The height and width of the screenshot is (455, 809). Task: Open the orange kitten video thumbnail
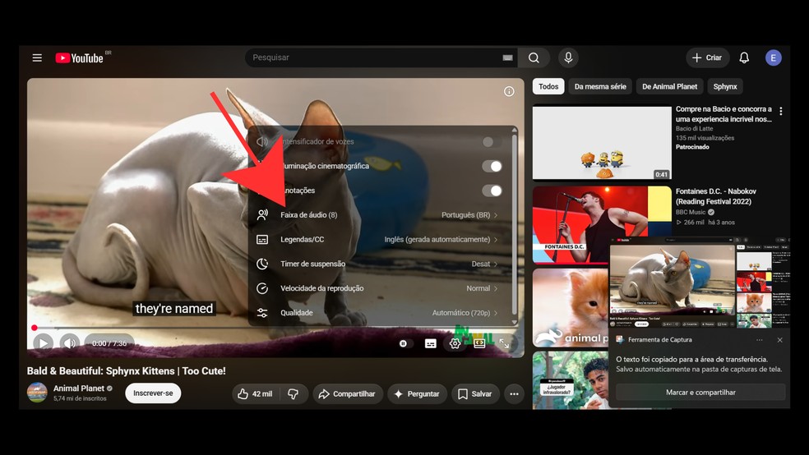click(x=571, y=308)
